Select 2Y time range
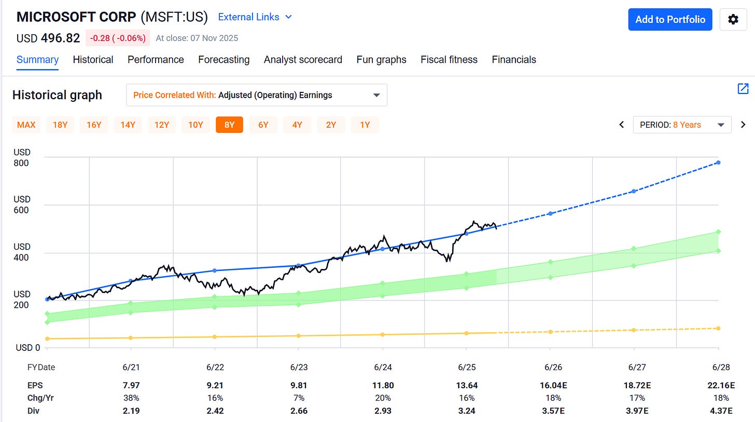Screen dimensions: 755x422 click(331, 125)
